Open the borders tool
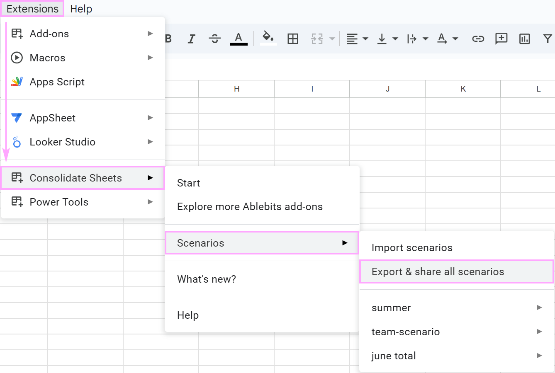 point(293,39)
